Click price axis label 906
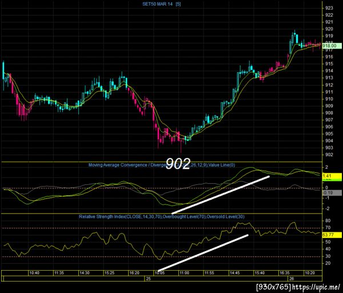Viewport: 343px width, 293px height. (329, 127)
